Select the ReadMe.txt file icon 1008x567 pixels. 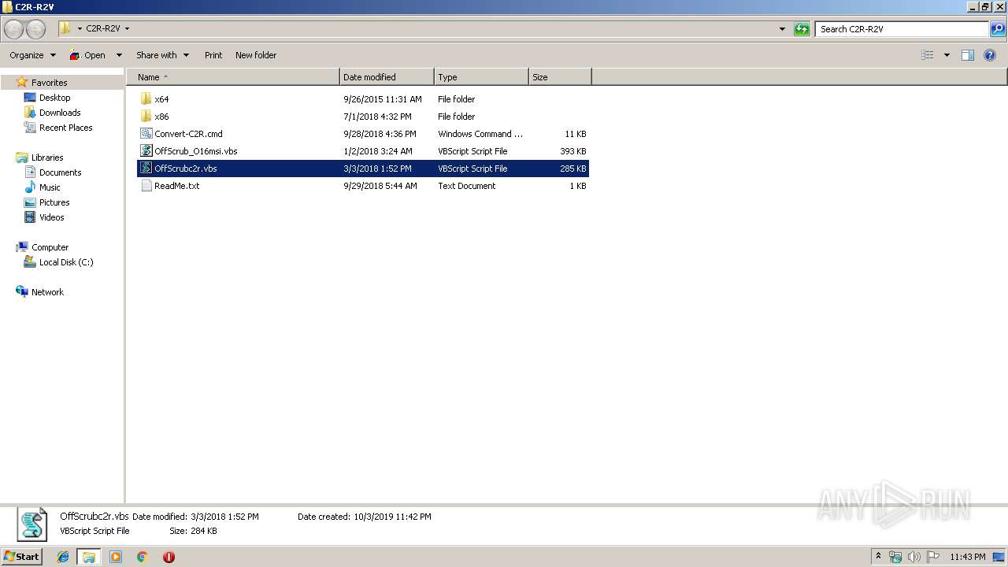coord(146,186)
